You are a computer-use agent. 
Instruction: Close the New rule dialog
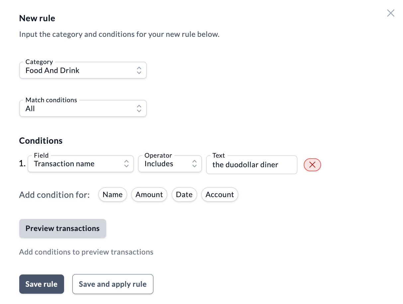click(x=391, y=13)
